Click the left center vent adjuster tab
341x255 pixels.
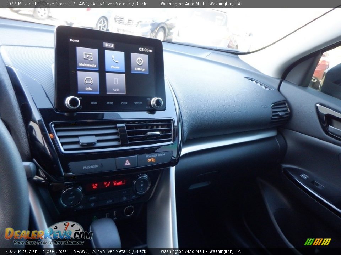tap(88, 140)
